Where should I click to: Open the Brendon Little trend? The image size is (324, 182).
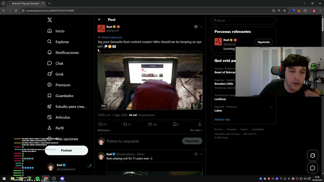pos(224,84)
